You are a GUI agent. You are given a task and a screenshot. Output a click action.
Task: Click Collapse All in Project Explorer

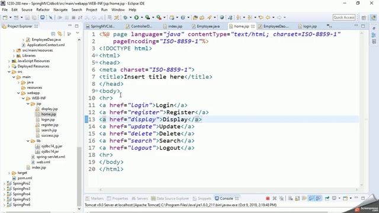click(53, 34)
